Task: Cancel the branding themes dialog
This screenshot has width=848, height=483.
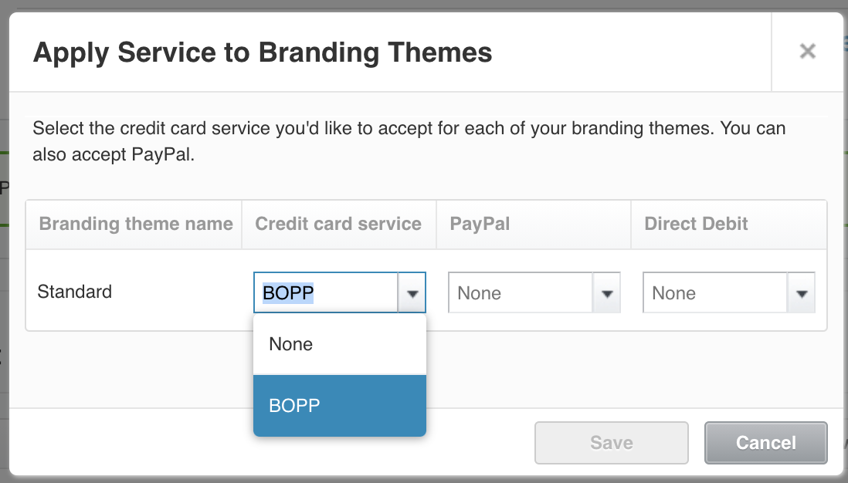Action: point(766,443)
